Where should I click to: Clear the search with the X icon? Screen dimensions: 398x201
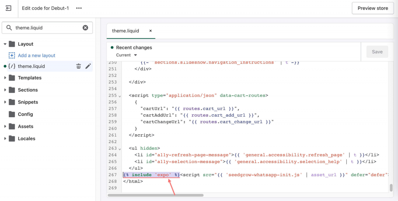[x=86, y=28]
